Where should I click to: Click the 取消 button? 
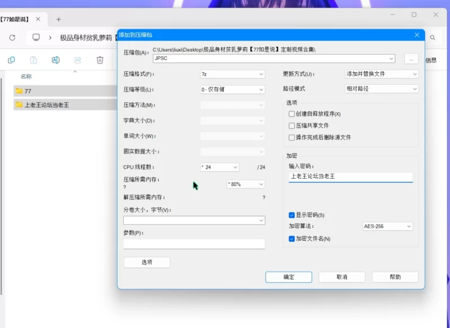coord(342,277)
